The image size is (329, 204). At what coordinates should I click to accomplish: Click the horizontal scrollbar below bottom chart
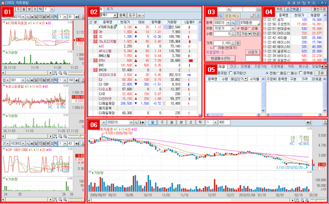(x=202, y=200)
